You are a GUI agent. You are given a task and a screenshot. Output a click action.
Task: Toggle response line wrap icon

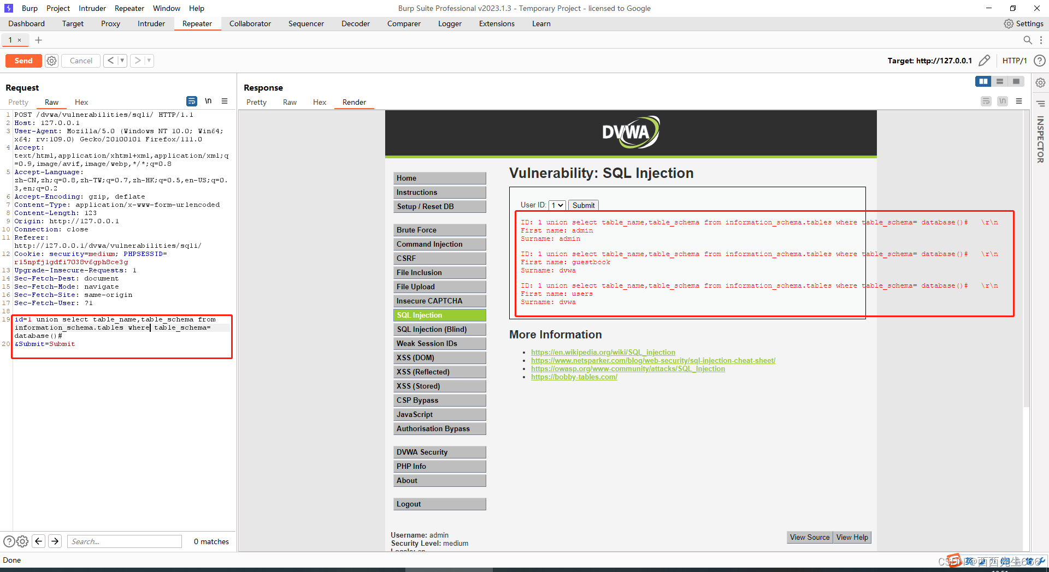tap(986, 101)
